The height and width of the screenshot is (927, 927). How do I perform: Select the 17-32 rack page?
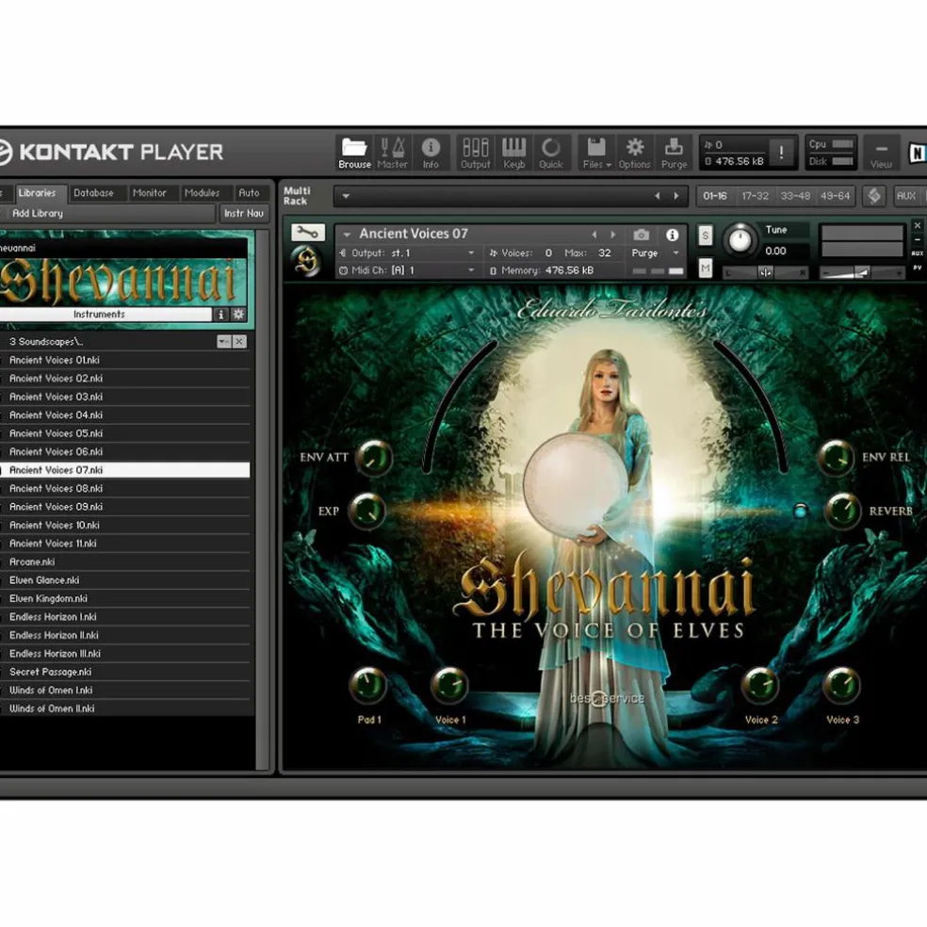(755, 196)
